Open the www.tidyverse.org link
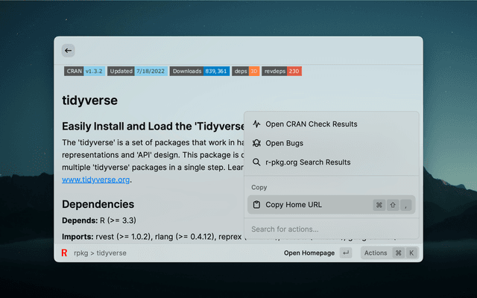Screen dimensions: 477x298 (96, 180)
